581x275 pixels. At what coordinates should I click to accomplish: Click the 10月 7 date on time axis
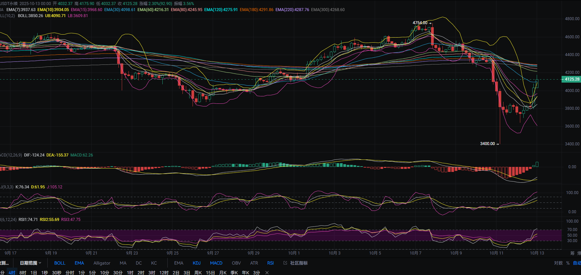[x=415, y=253]
